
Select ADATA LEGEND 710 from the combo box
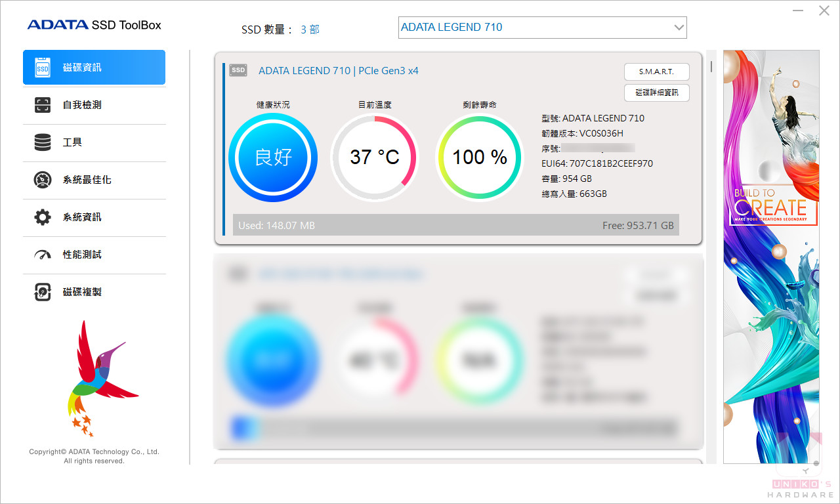coord(542,27)
